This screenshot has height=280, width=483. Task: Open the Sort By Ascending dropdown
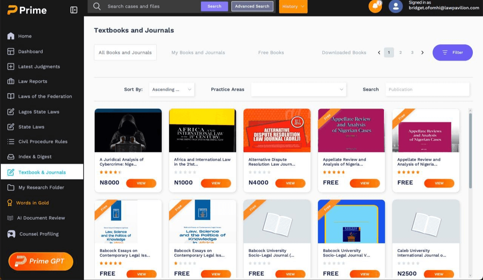coord(172,90)
